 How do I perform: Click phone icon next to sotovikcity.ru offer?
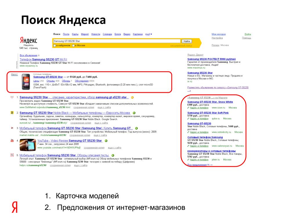coord(188,132)
